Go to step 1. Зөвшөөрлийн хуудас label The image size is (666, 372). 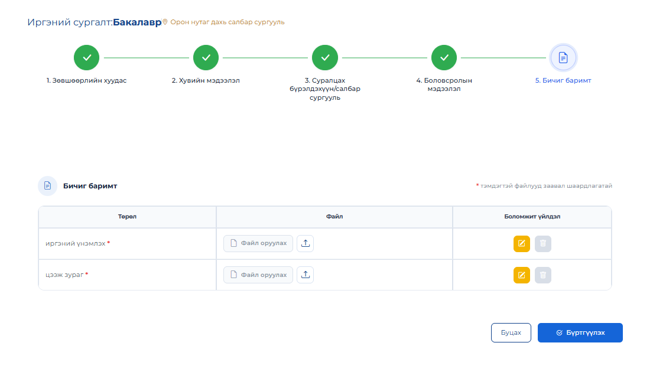87,80
